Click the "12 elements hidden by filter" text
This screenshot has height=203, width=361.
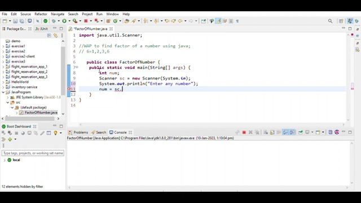23,187
